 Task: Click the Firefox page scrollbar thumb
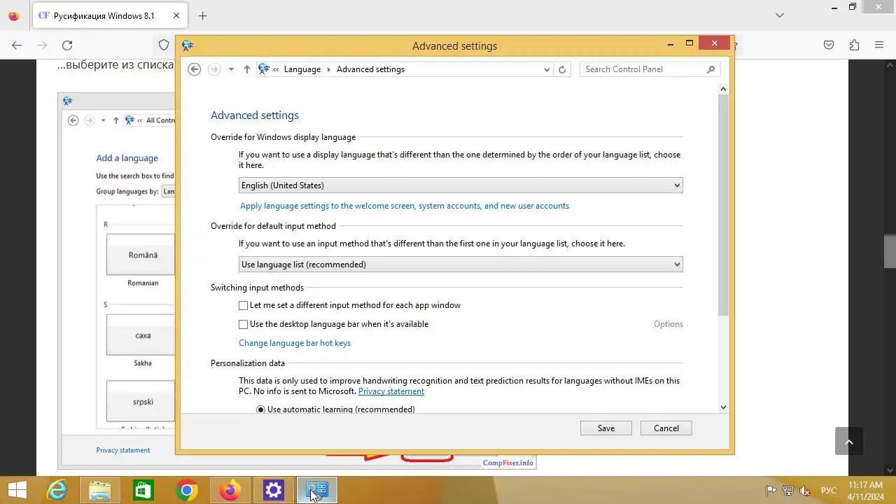coord(890,252)
